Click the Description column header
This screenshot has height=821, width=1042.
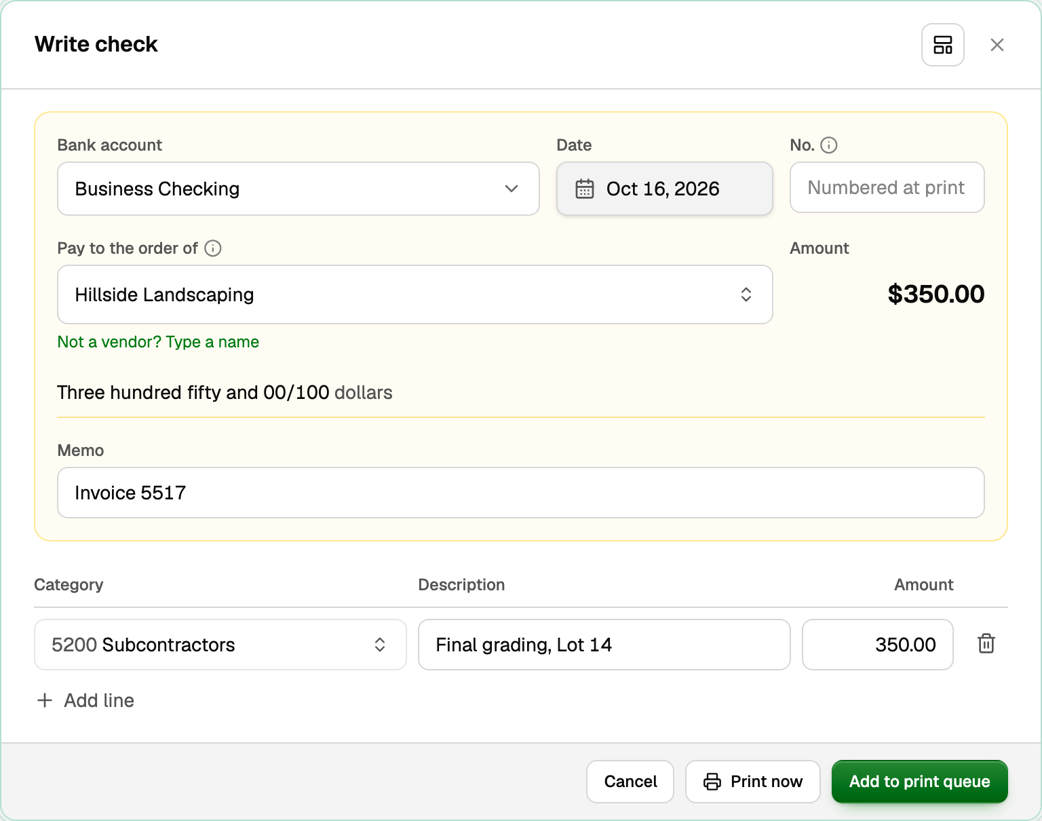[x=461, y=585]
